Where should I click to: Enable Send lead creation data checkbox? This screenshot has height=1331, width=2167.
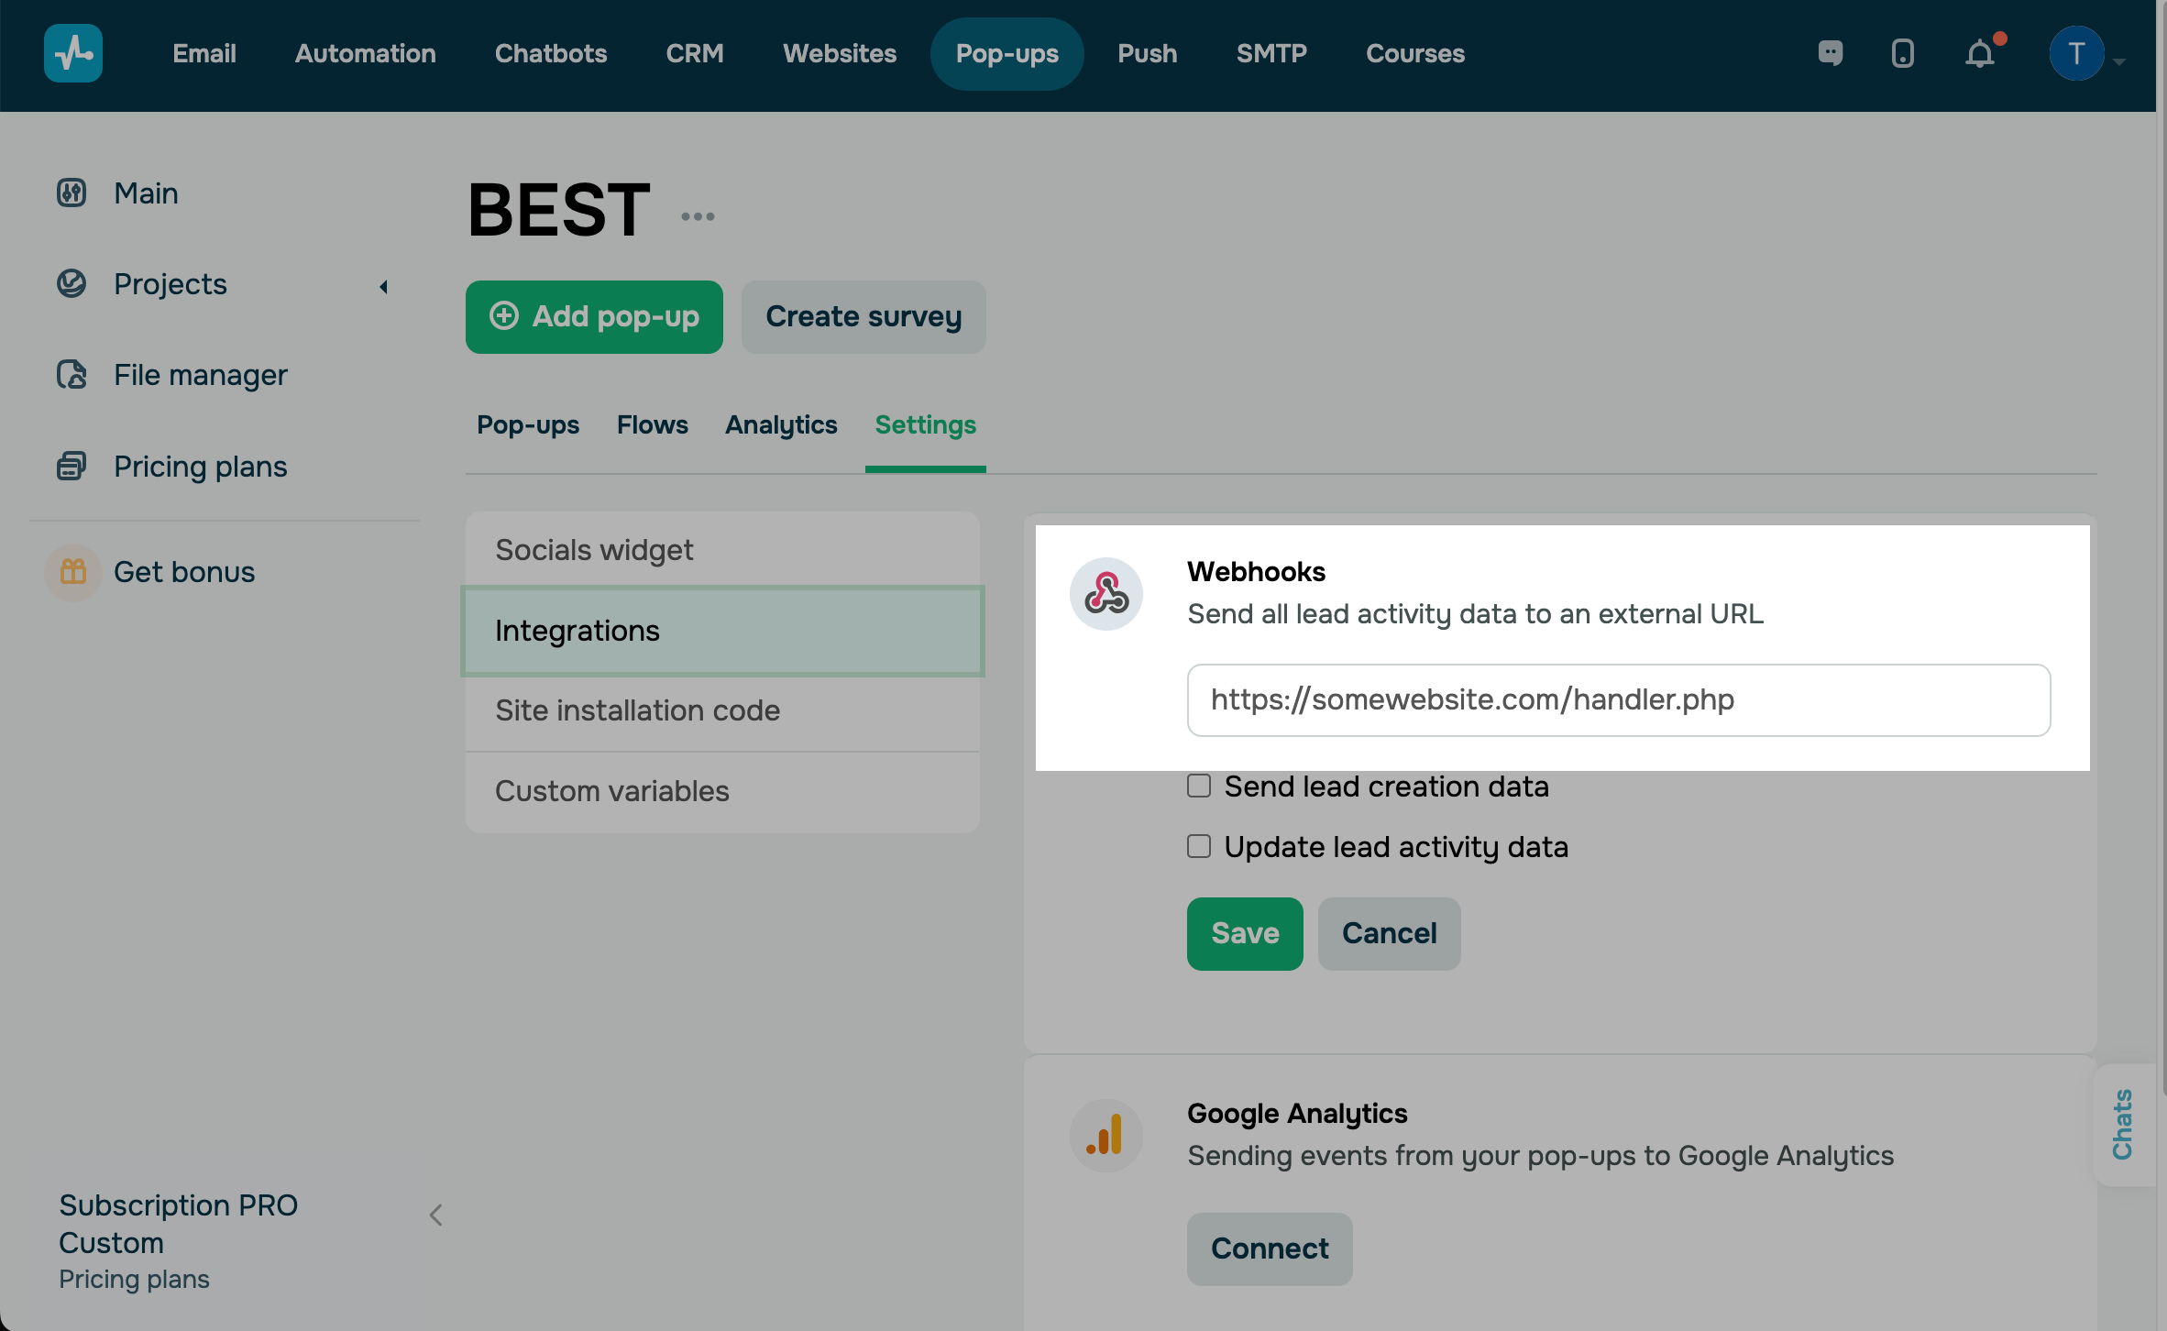1199,786
